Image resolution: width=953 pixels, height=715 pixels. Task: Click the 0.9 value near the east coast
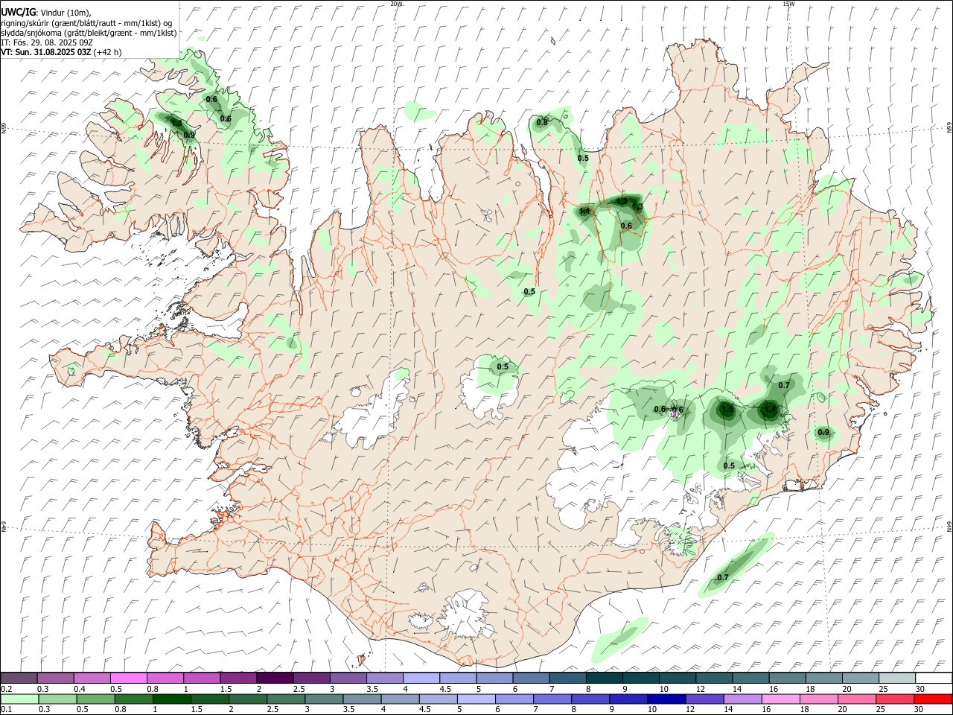[x=823, y=432]
